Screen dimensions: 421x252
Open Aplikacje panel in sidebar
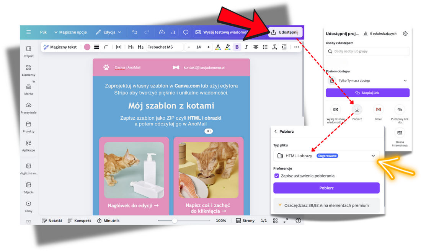click(x=28, y=146)
